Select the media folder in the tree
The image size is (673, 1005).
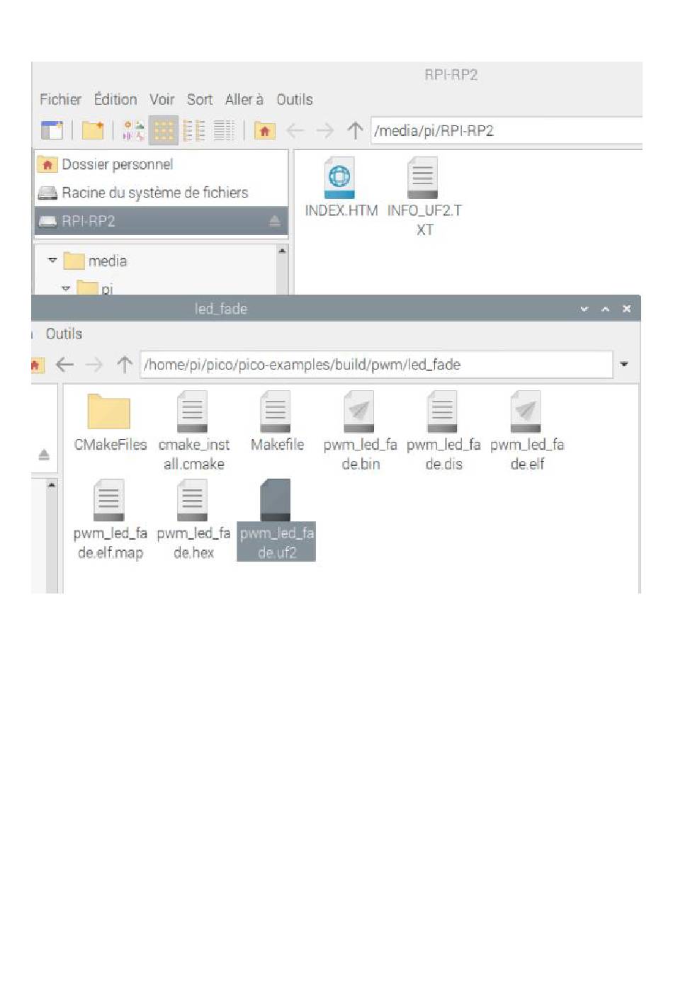pyautogui.click(x=96, y=261)
